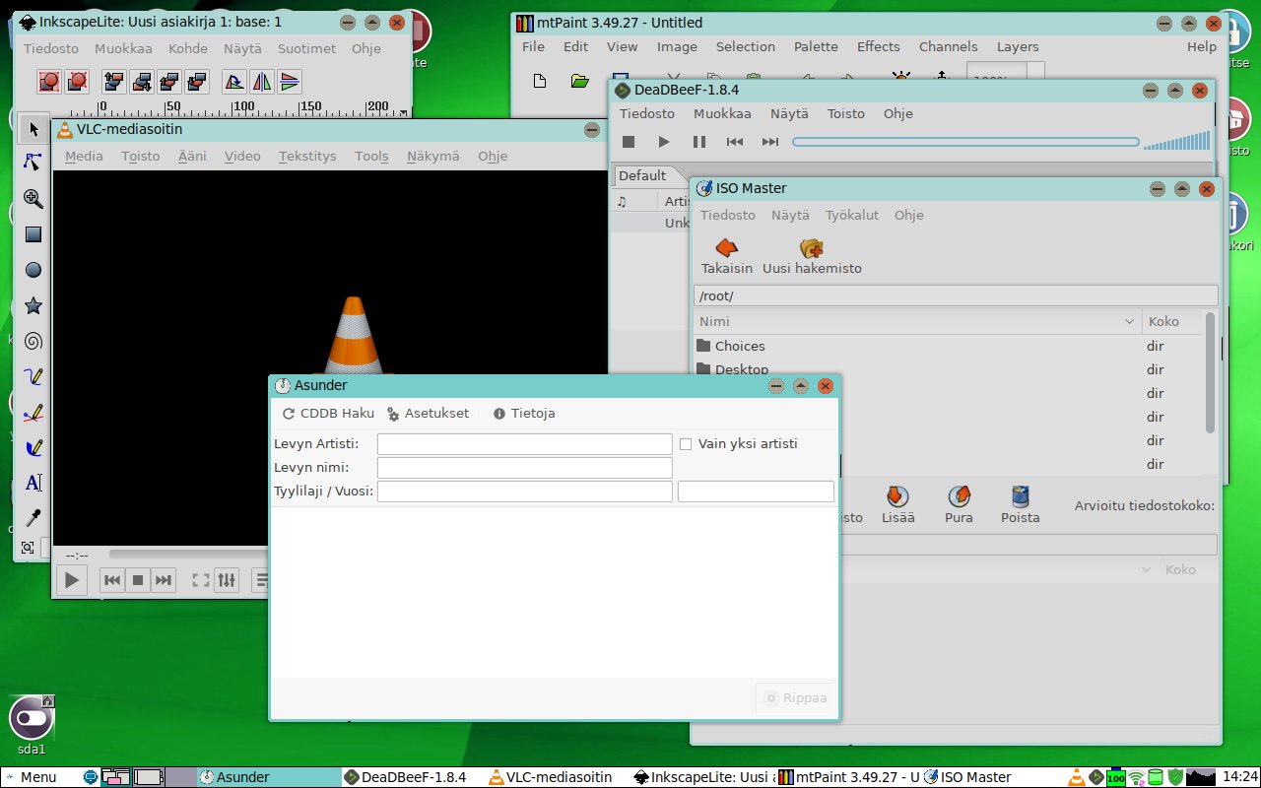Click Takaisin back arrow in ISO Master

point(726,256)
